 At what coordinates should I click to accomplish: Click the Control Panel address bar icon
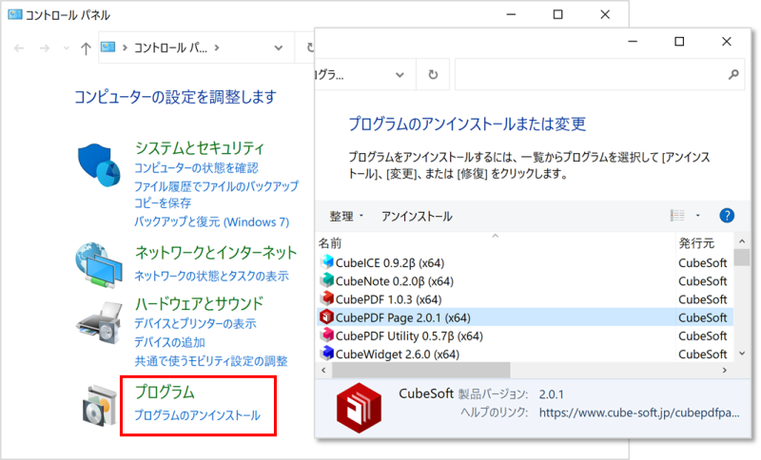pyautogui.click(x=107, y=47)
